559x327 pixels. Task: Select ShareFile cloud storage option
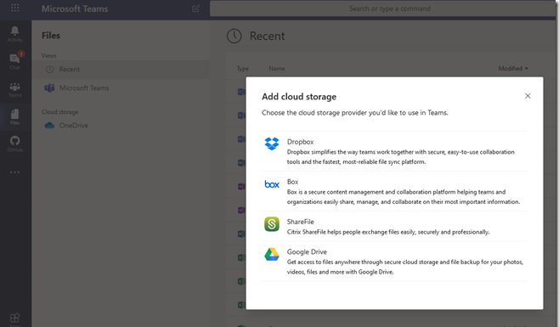click(394, 226)
